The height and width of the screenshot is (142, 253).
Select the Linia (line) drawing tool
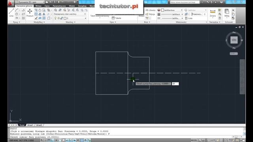click(11, 13)
